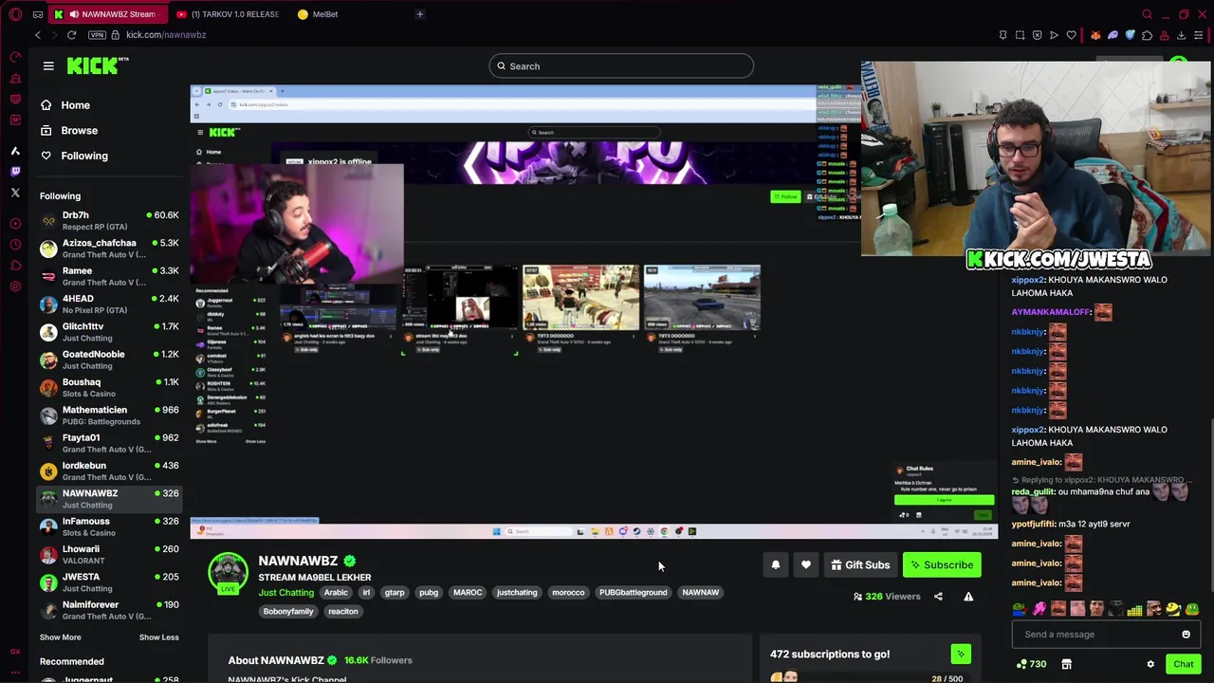Viewport: 1214px width, 683px height.
Task: Click the notification bell for NAWNAWBZ
Action: (x=776, y=565)
